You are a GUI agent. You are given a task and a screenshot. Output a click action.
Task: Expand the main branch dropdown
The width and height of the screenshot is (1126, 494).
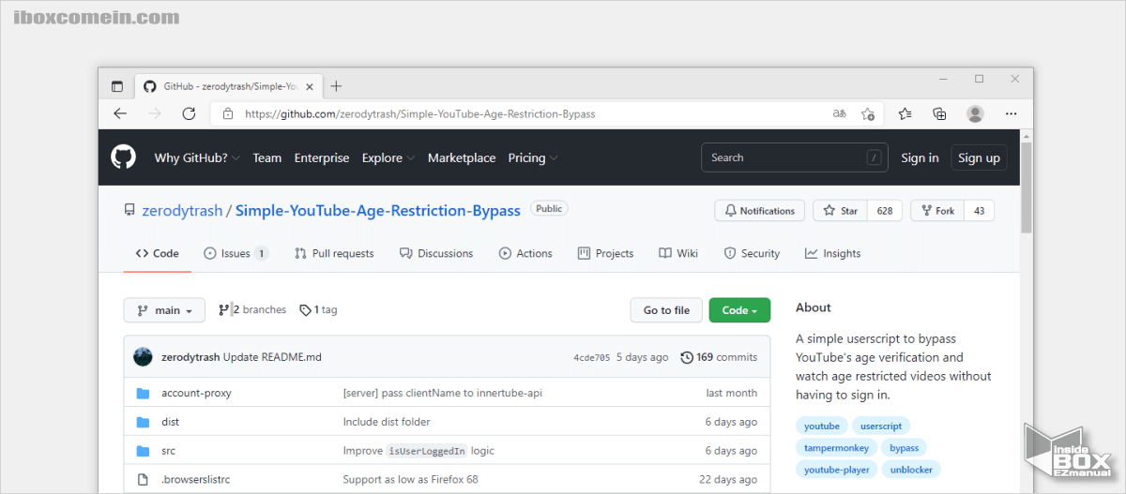point(164,310)
